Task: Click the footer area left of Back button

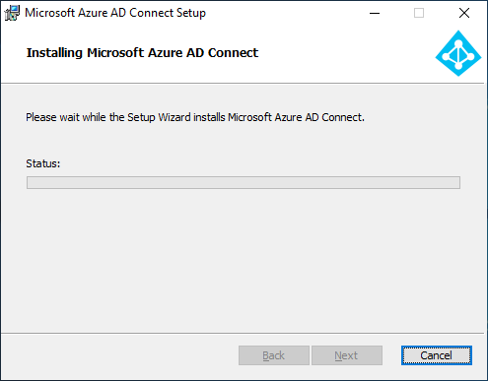Action: click(x=120, y=355)
